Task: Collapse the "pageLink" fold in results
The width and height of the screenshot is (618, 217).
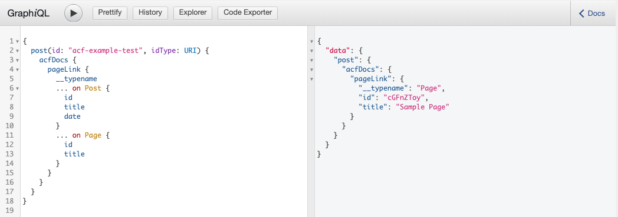Action: click(x=312, y=79)
